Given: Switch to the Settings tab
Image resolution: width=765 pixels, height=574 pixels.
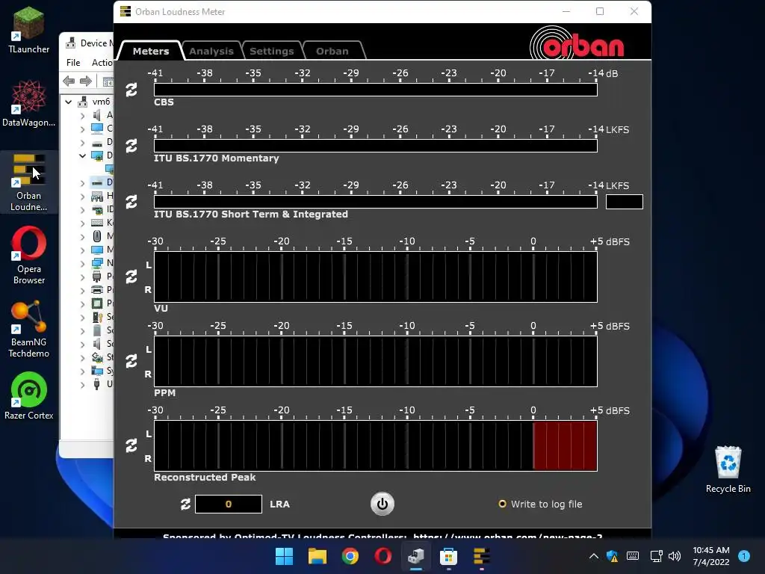Looking at the screenshot, I should (272, 51).
